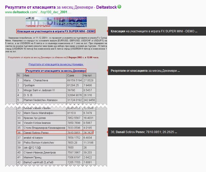Click the 'На лот' table column header

coord(89,76)
